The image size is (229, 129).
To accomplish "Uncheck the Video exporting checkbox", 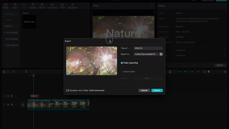I will point(122,63).
